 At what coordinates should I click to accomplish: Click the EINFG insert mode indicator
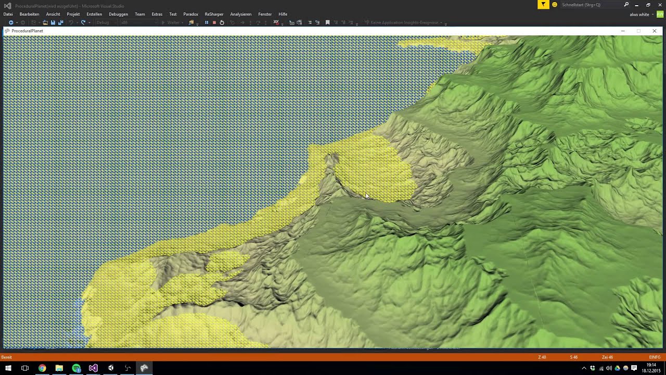tap(655, 357)
